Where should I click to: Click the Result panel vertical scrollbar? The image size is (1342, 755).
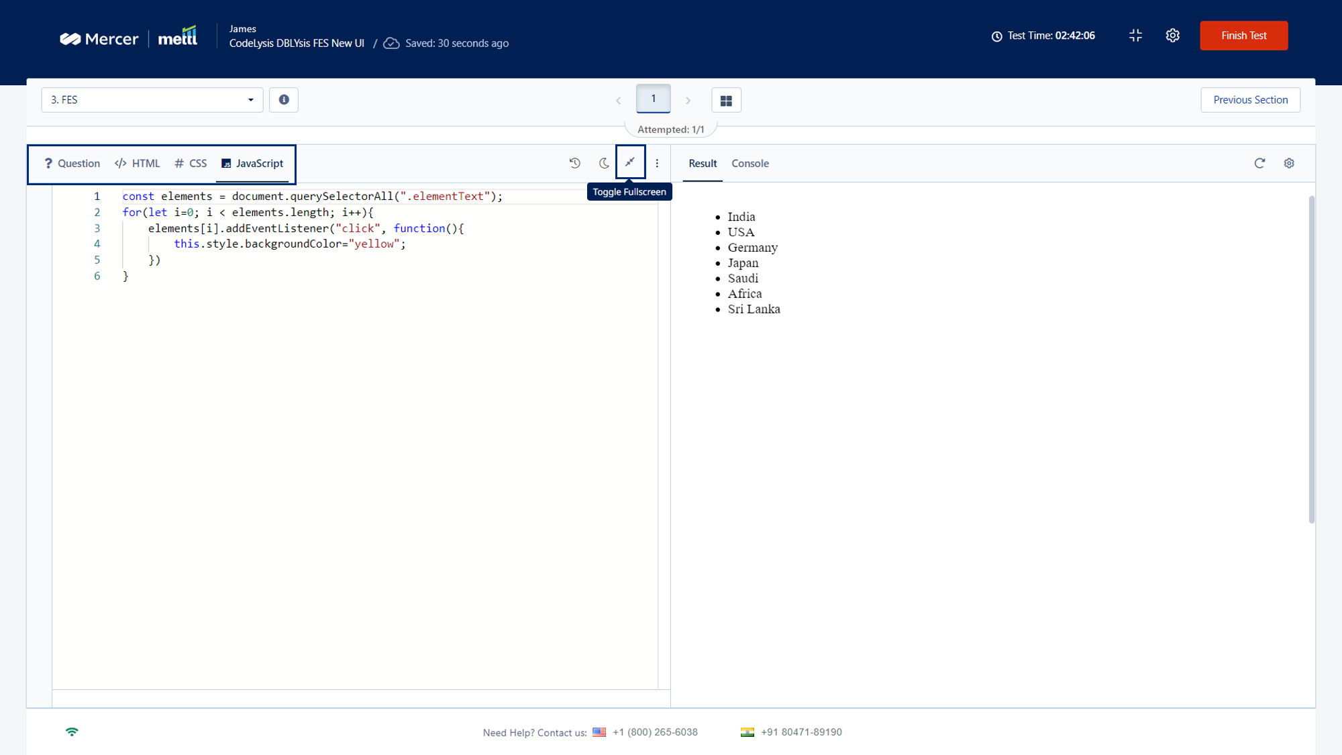click(x=1311, y=359)
